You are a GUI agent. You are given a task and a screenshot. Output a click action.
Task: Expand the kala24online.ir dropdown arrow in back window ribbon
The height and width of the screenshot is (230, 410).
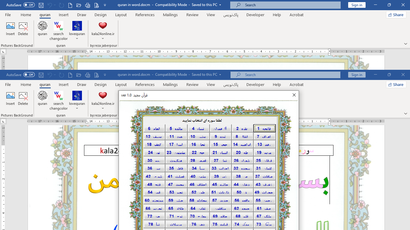tap(103, 39)
